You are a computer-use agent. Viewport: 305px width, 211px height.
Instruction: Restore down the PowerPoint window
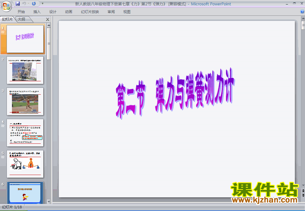click(294, 4)
